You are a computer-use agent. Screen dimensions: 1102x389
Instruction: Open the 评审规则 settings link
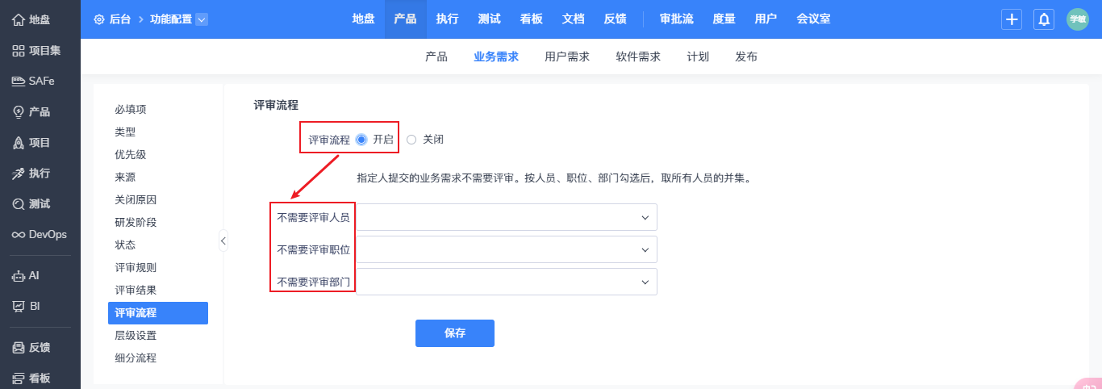(136, 267)
